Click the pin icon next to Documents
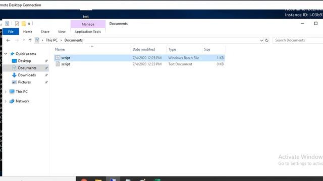Image resolution: width=323 pixels, height=181 pixels. [46, 68]
